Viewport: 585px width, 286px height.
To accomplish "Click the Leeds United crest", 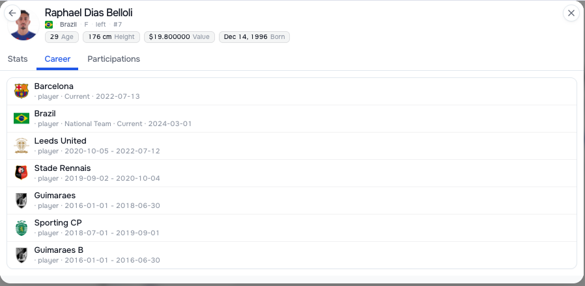I will click(21, 146).
